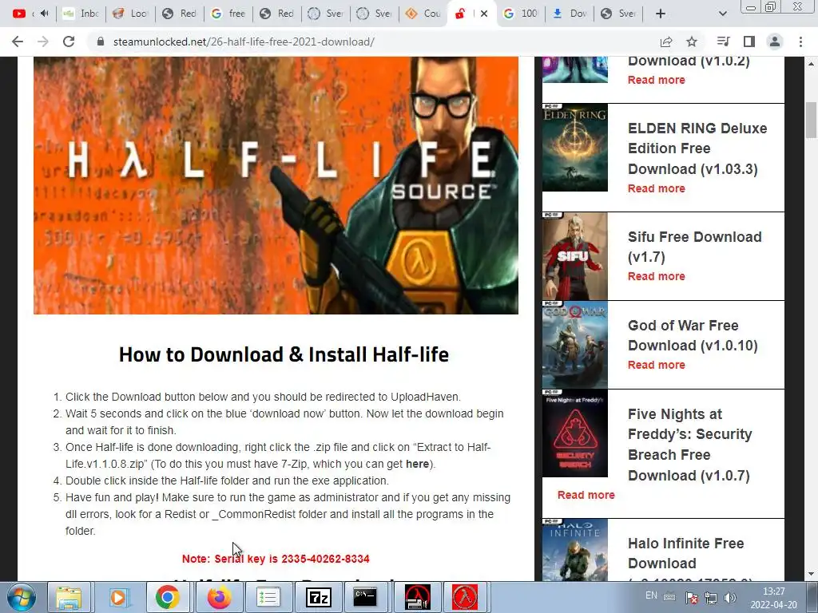Open the Windows Start menu
The image size is (818, 613).
point(22,597)
